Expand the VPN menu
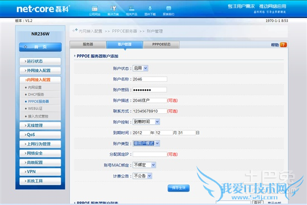This screenshot has width=307, height=205. point(40,172)
